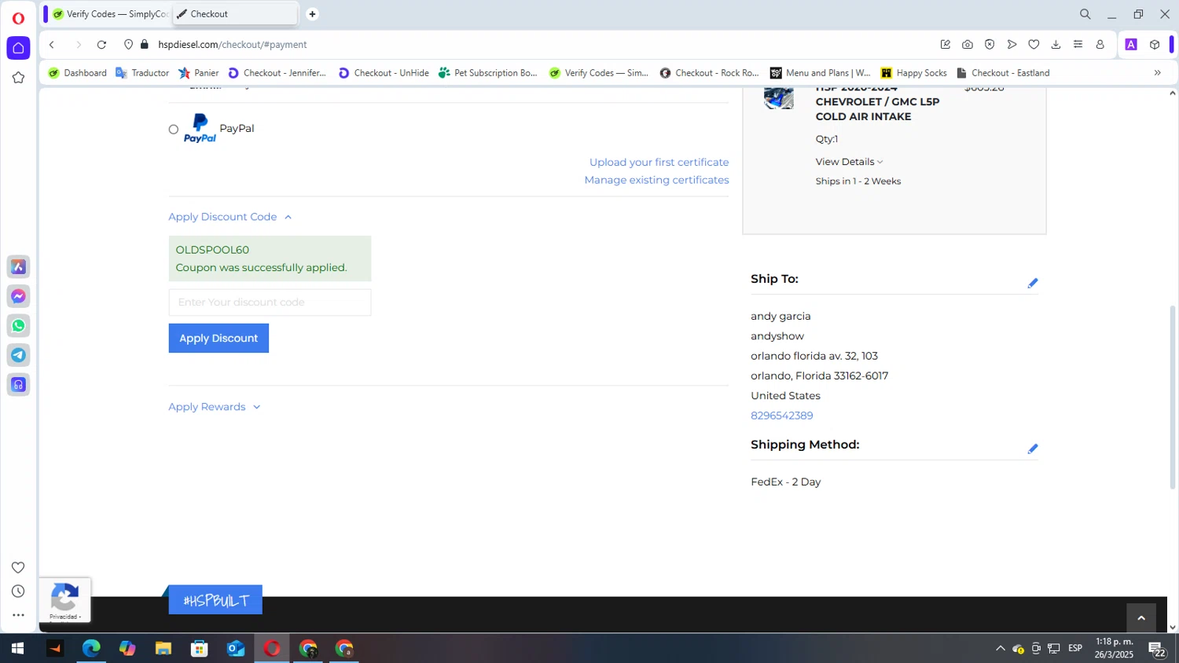This screenshot has width=1179, height=663.
Task: Open Messenger in the sidebar
Action: (18, 296)
